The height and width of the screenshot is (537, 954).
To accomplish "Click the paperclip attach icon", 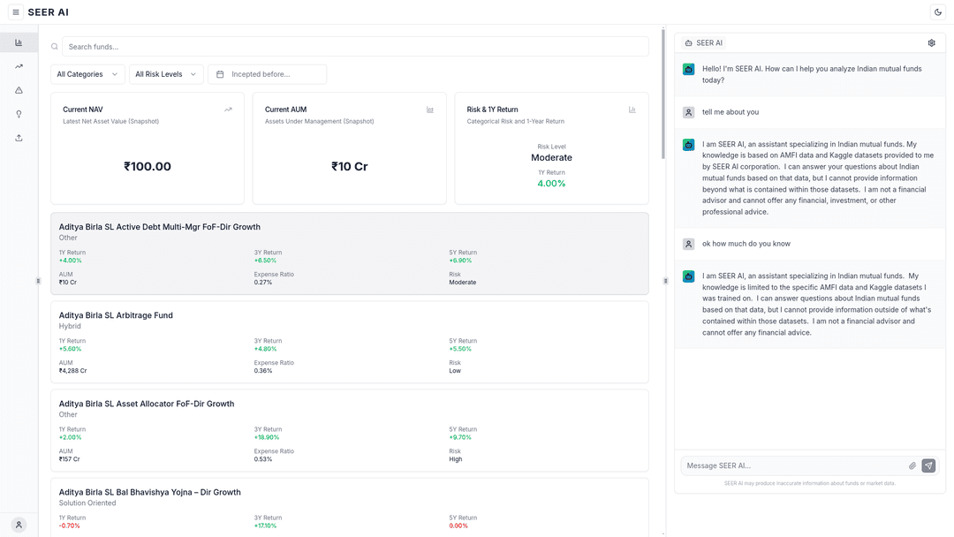I will (912, 465).
